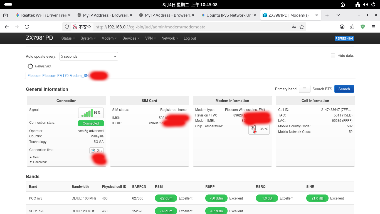Expand the Modem menu

(109, 38)
